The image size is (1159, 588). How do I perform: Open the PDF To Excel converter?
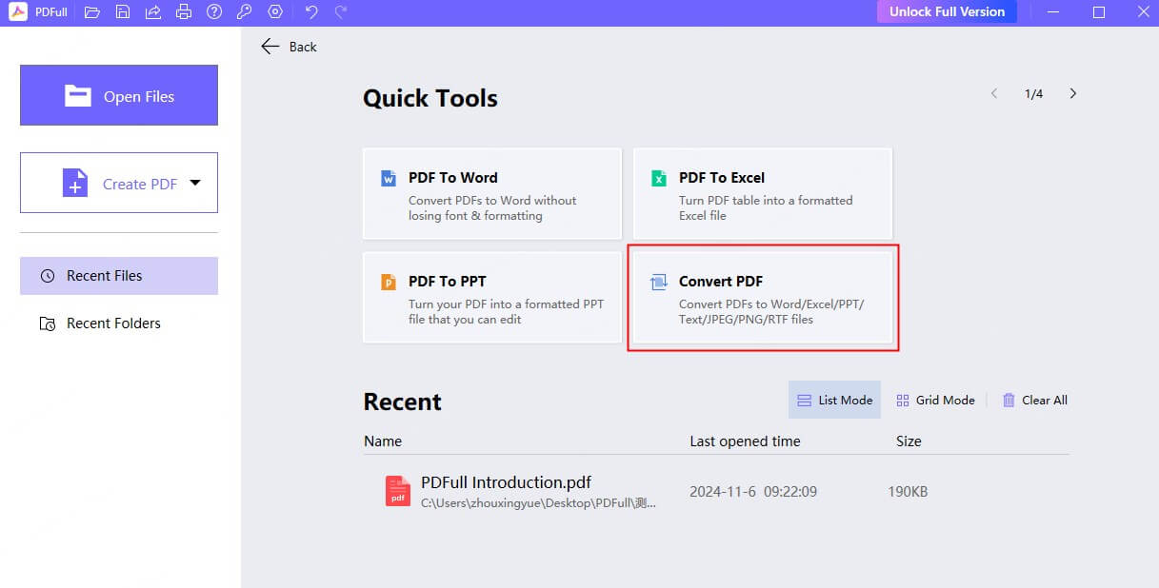[x=762, y=193]
